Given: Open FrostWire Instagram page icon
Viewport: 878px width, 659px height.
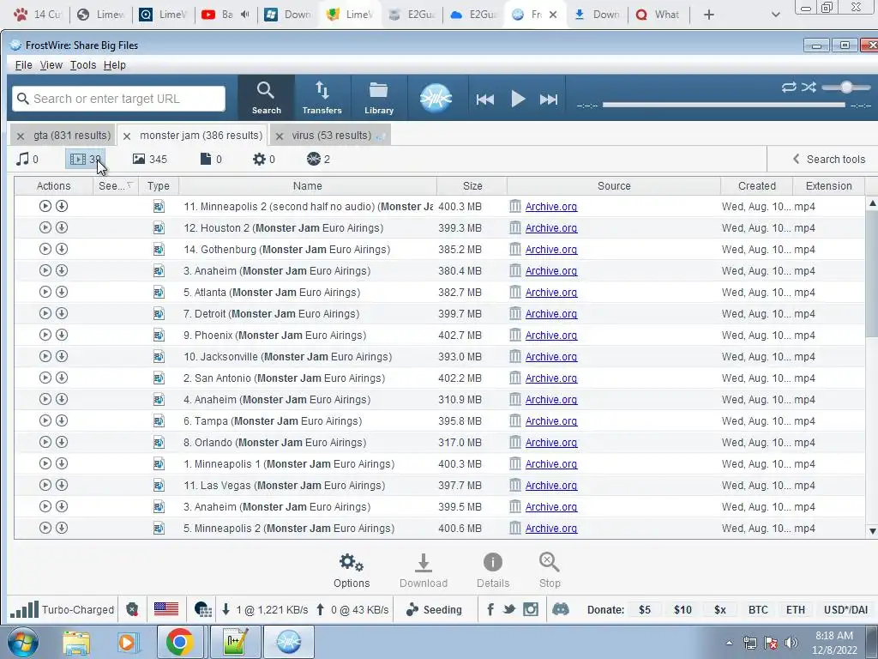Looking at the screenshot, I should pos(530,610).
